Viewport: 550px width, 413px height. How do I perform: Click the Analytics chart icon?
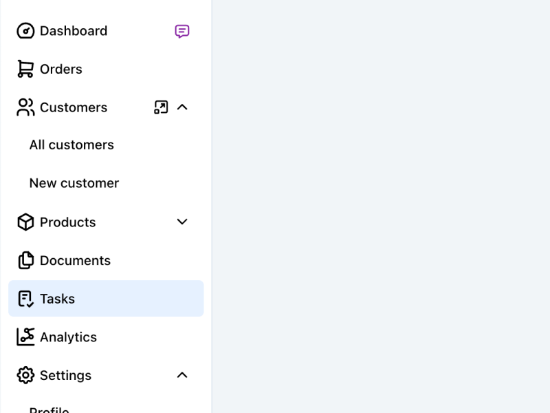(x=25, y=337)
